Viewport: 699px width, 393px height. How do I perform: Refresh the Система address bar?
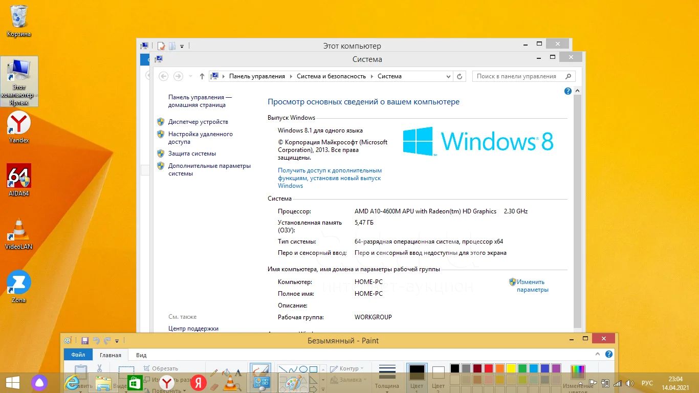click(460, 76)
